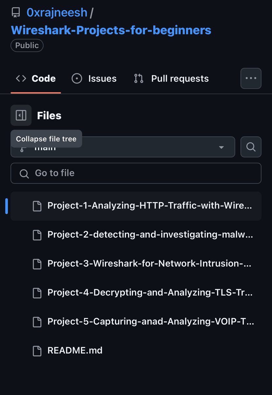Viewport: 272px width, 395px height.
Task: Focus the Go to file input field
Action: coord(136,173)
